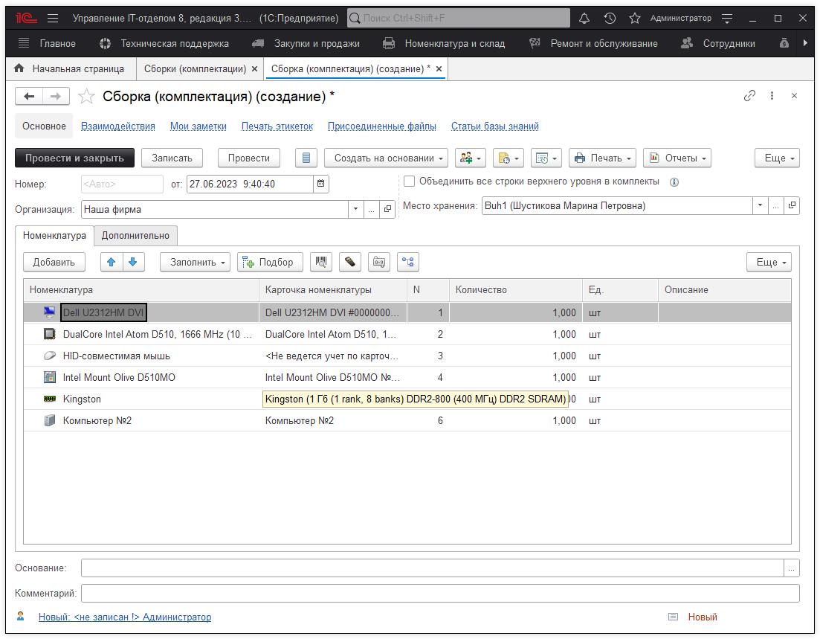The image size is (820, 639).
Task: Add current form to favorites star
Action: coord(87,97)
